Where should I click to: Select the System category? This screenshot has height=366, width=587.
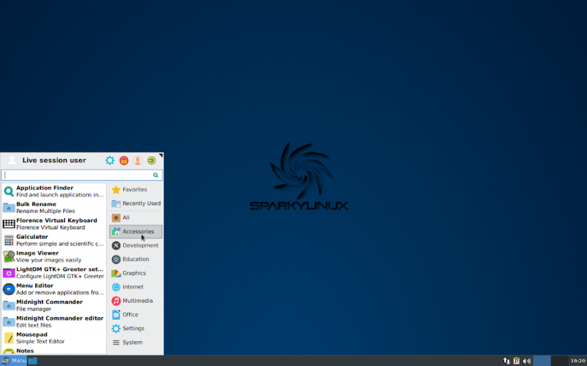(x=136, y=342)
